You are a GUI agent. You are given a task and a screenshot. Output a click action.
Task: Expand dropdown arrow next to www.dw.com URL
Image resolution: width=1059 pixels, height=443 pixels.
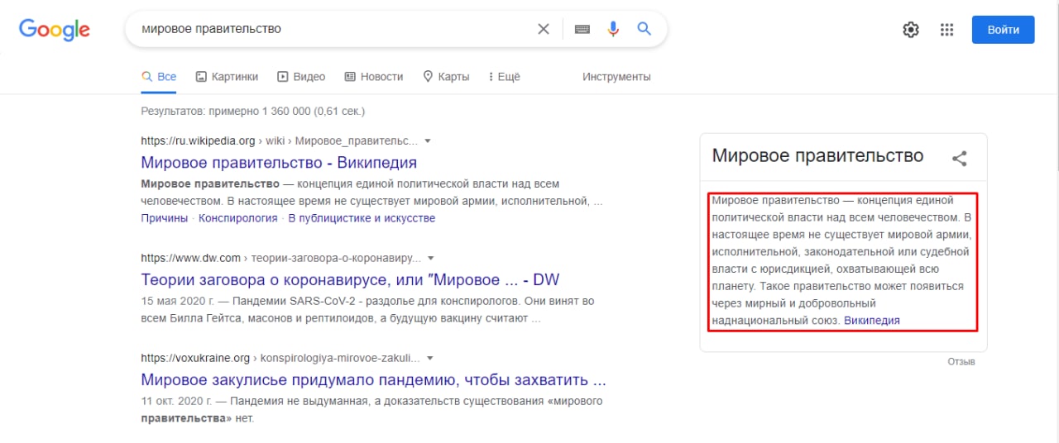[x=430, y=259]
